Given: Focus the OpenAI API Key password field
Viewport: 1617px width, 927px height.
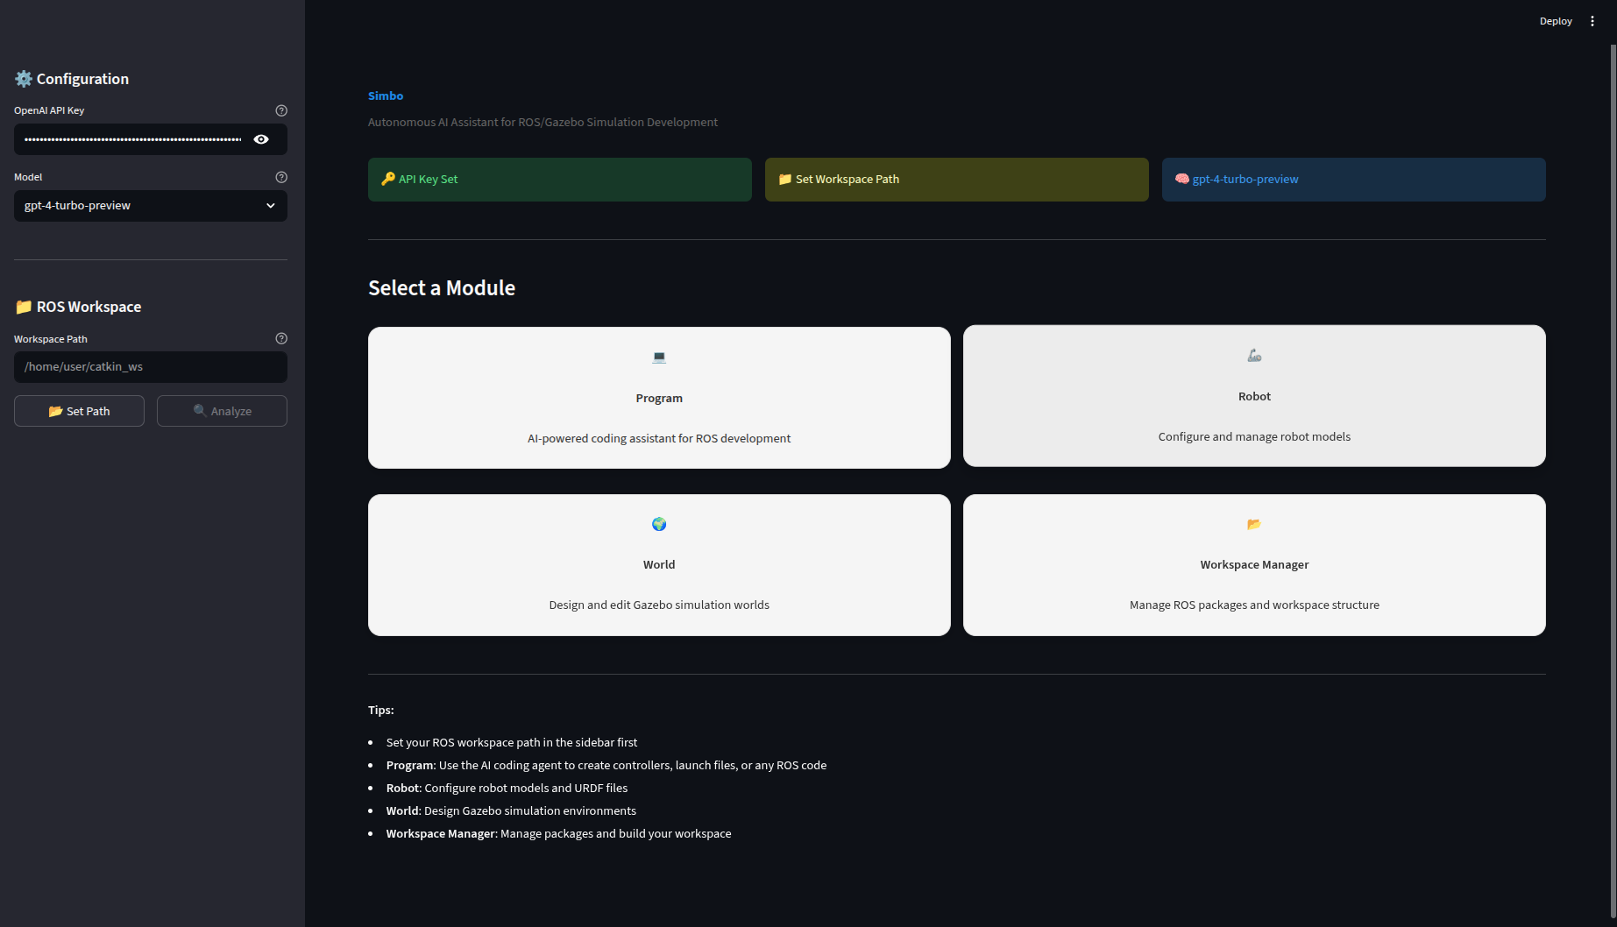Looking at the screenshot, I should click(x=133, y=139).
